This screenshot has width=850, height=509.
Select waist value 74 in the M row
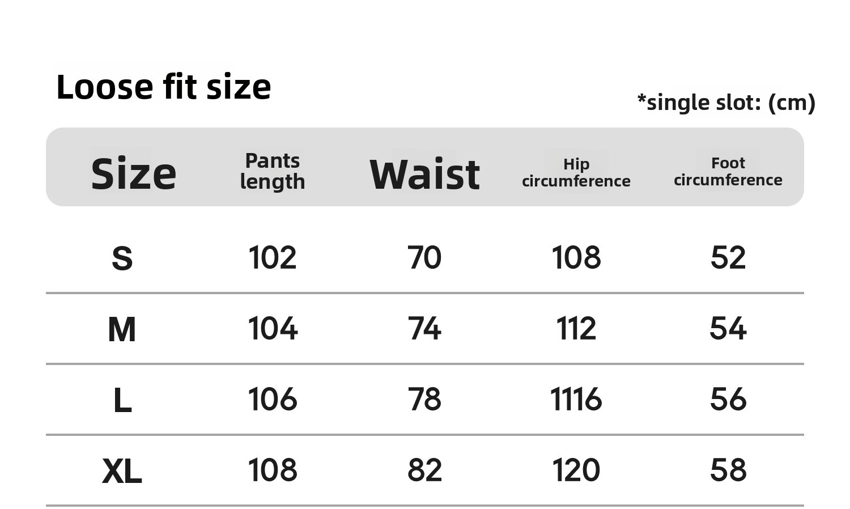[x=424, y=329]
